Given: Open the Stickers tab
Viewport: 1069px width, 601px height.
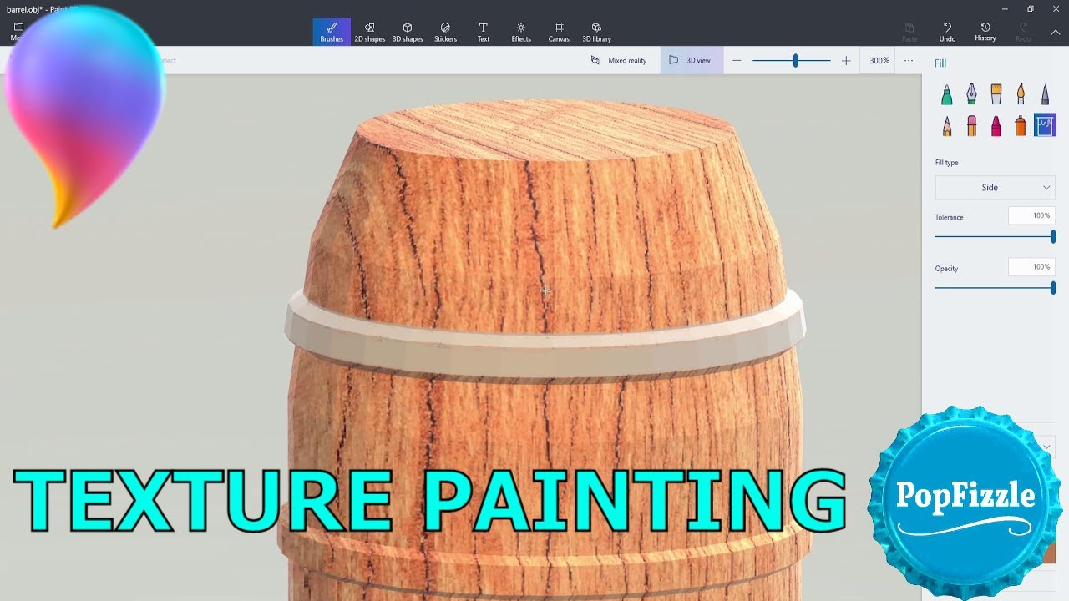Looking at the screenshot, I should click(445, 32).
